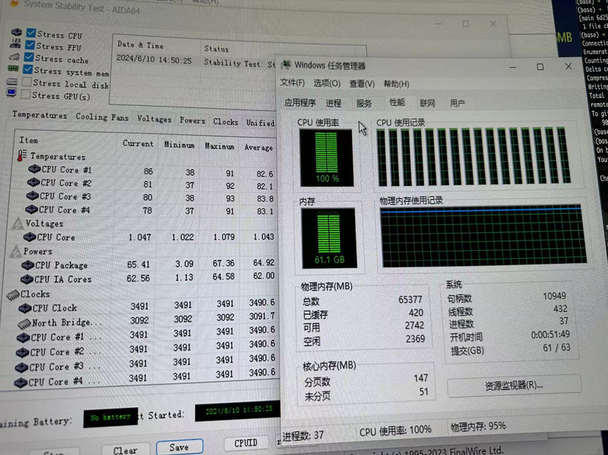This screenshot has width=608, height=455.
Task: Click the chip icon of CPU Core #1 temperature
Action: click(x=35, y=169)
